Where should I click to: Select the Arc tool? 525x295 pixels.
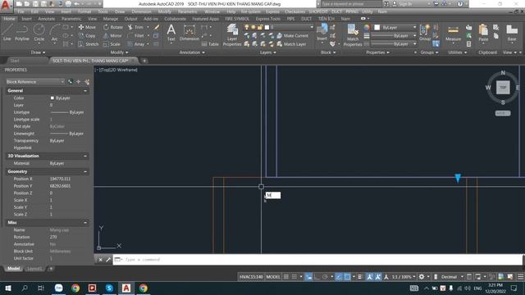54,33
